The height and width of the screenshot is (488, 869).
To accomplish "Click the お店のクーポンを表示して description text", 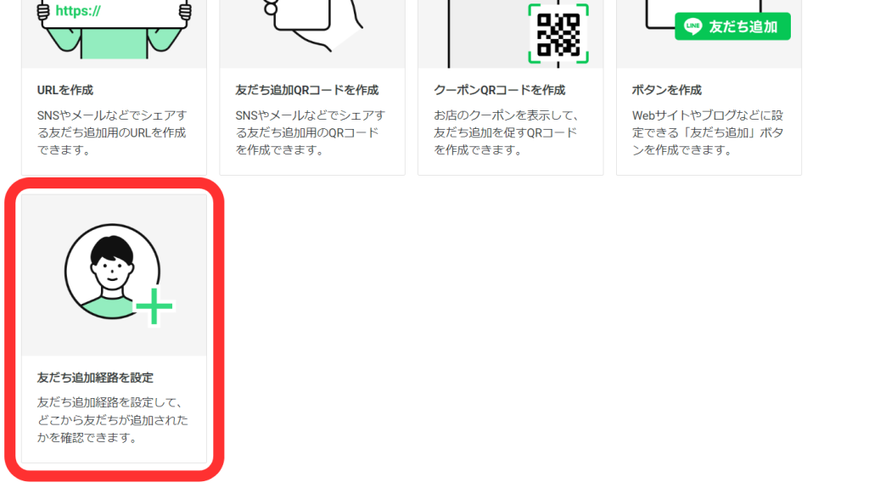I will 506,132.
